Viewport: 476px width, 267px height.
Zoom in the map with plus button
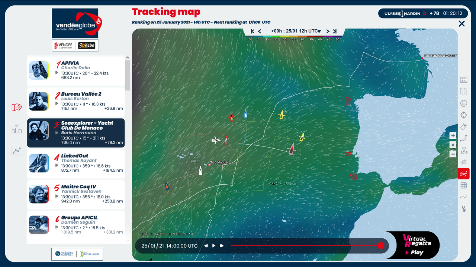coord(453,136)
